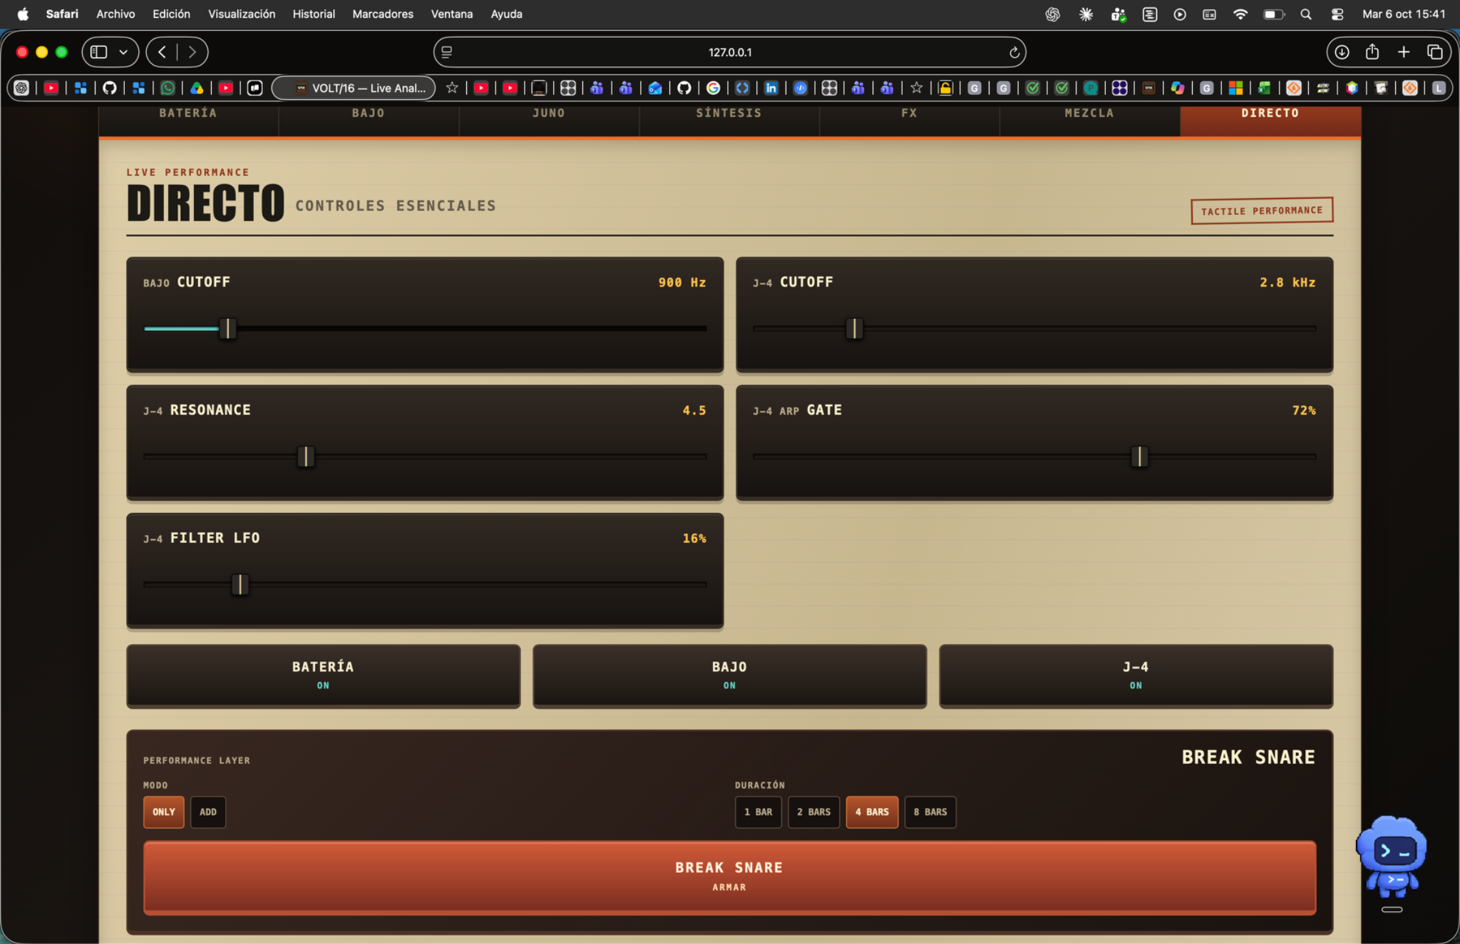1460x944 pixels.
Task: Set duration to 8 BARS
Action: (930, 811)
